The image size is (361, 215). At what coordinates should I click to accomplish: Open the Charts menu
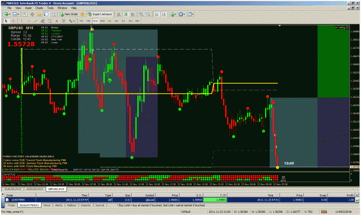tap(39, 8)
